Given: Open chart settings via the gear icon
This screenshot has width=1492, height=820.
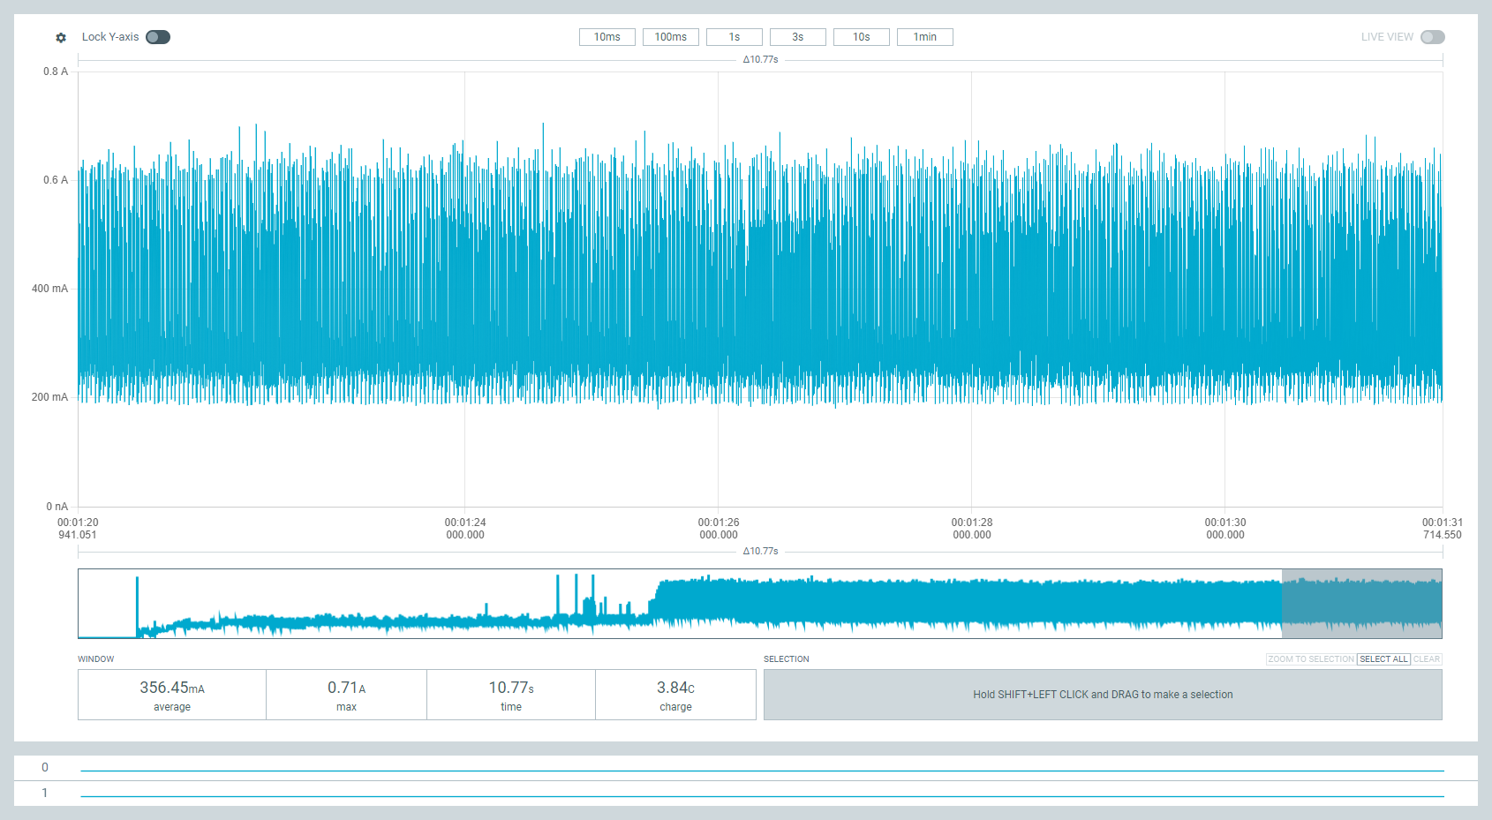Looking at the screenshot, I should coord(61,37).
